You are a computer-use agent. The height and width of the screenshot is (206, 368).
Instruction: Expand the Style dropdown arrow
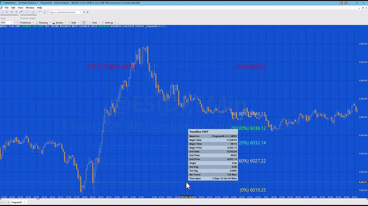[x=79, y=23]
